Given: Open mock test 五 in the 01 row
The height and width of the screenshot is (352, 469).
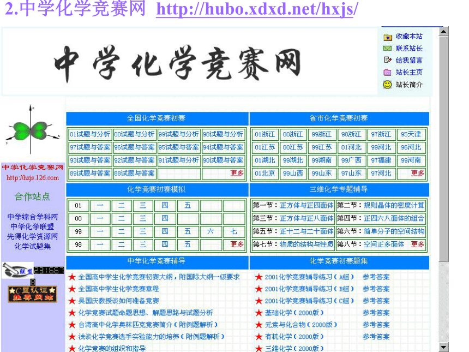Looking at the screenshot, I should coord(188,205).
